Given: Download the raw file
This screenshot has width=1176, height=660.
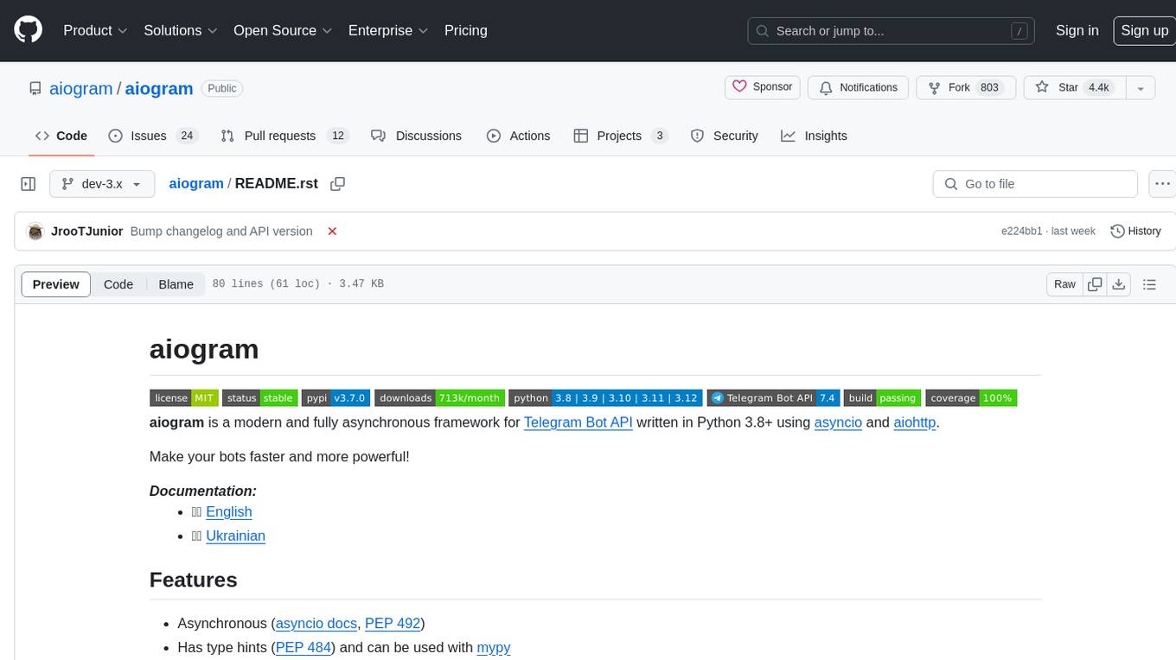Looking at the screenshot, I should [1119, 284].
